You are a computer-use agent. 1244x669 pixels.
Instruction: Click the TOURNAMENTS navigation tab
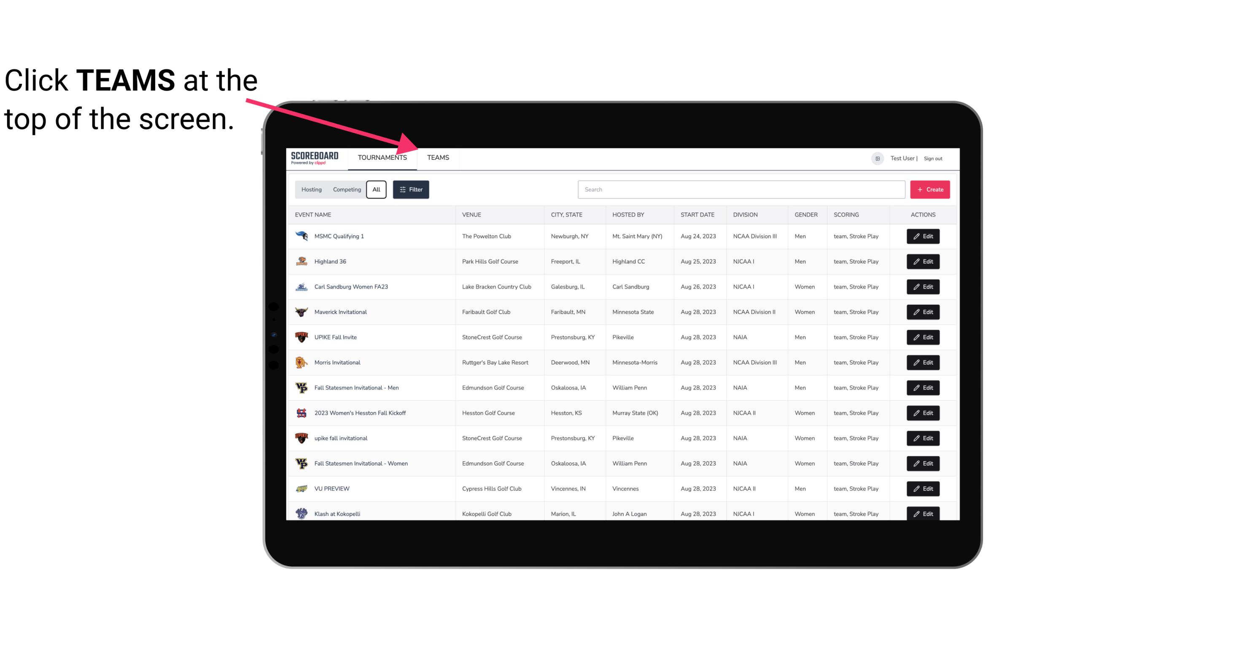pyautogui.click(x=382, y=157)
